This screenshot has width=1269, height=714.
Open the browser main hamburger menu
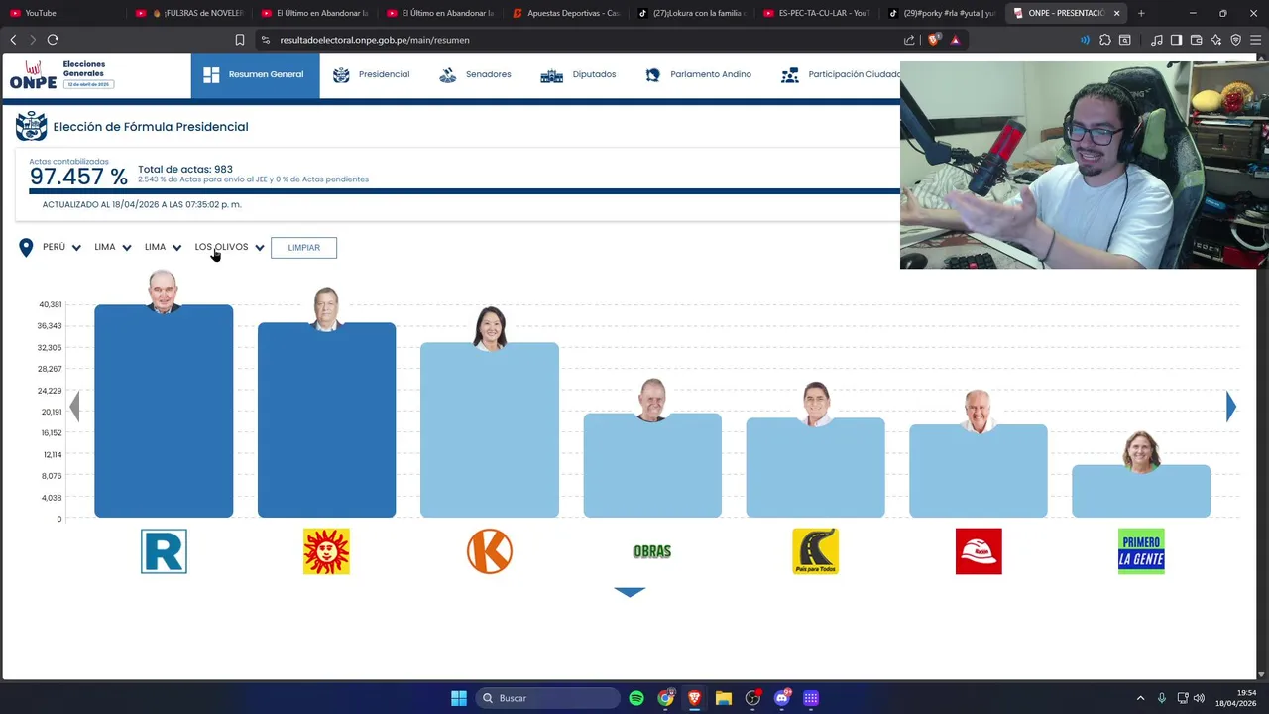coord(1255,40)
